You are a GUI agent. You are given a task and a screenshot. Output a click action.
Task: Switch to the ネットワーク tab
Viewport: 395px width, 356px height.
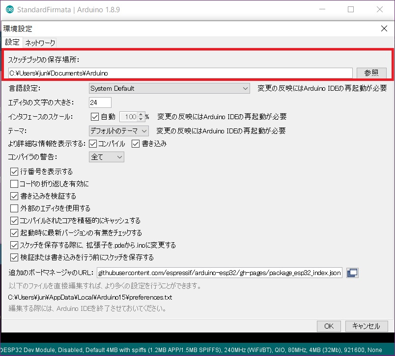pyautogui.click(x=40, y=43)
